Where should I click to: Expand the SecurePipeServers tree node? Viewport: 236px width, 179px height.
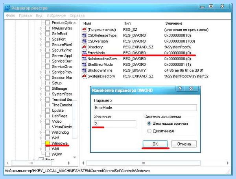point(41,45)
